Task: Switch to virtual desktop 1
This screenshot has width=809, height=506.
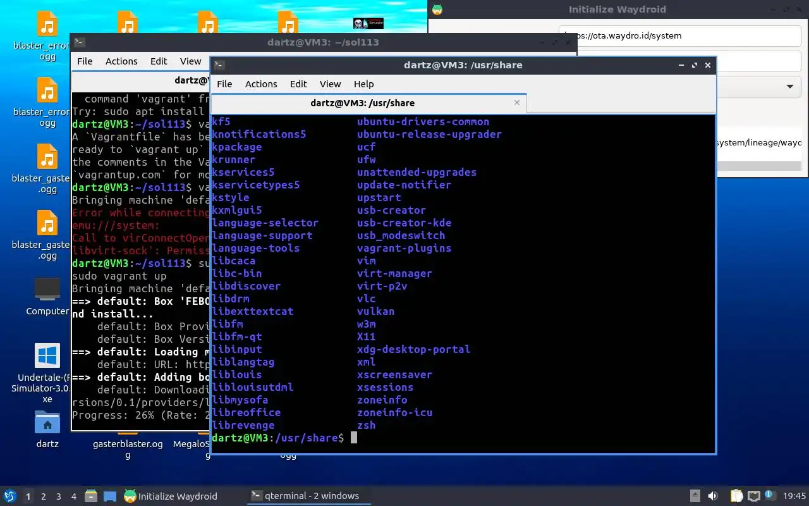Action: (28, 497)
